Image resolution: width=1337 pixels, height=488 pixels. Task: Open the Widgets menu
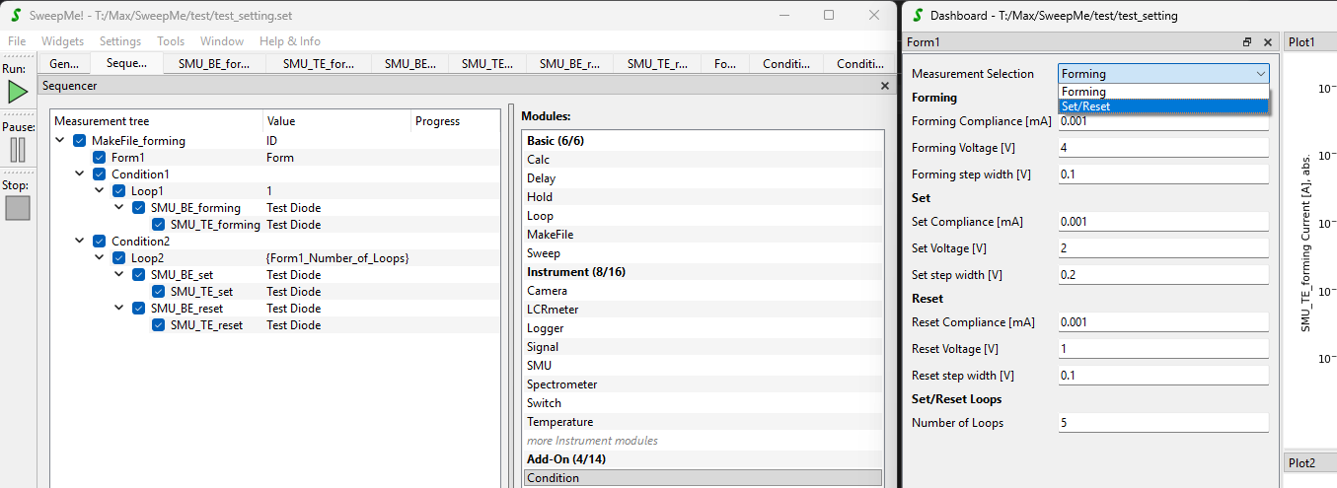pos(62,41)
